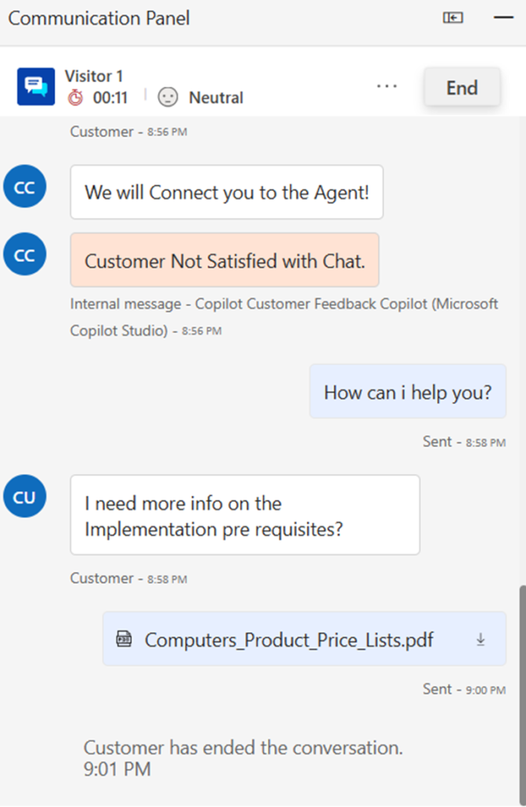Click the 'We will Connect you' message bubble
Image resolution: width=526 pixels, height=807 pixels.
click(226, 192)
